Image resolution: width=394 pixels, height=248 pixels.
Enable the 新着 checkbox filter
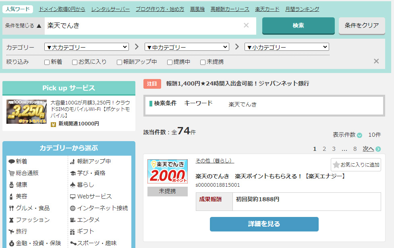[47, 62]
